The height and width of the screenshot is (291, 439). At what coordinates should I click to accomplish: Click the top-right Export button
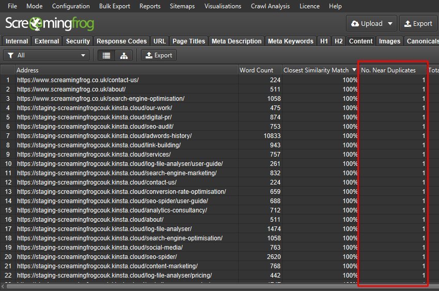[418, 24]
